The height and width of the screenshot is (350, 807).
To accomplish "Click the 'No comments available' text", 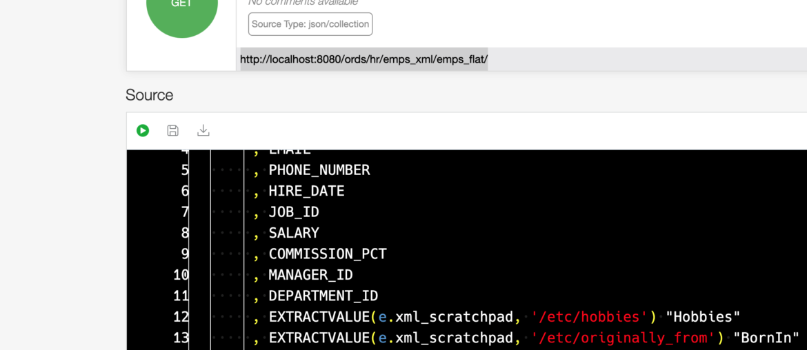I will (x=303, y=3).
